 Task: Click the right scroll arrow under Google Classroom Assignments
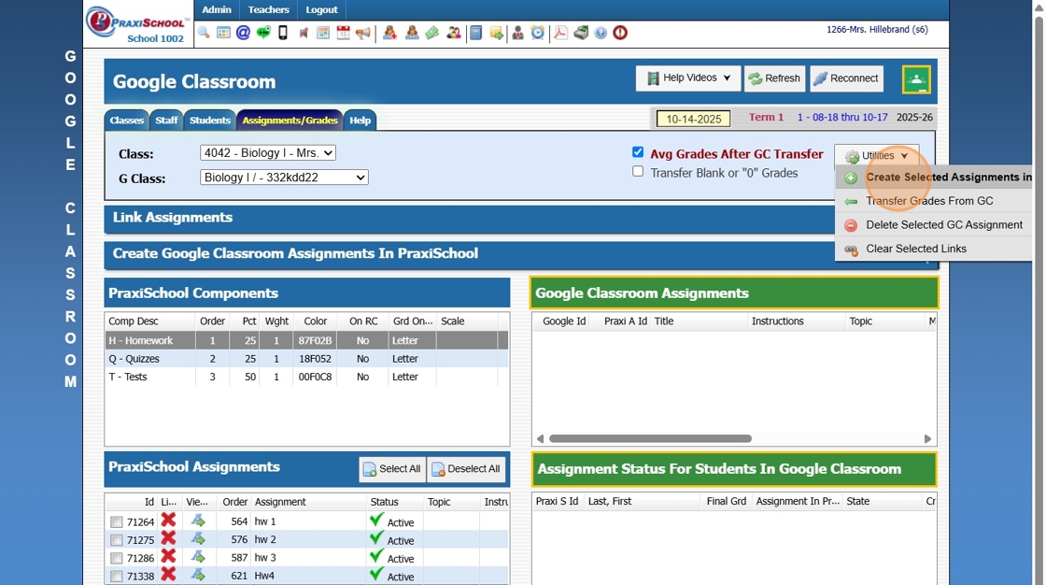pyautogui.click(x=927, y=439)
